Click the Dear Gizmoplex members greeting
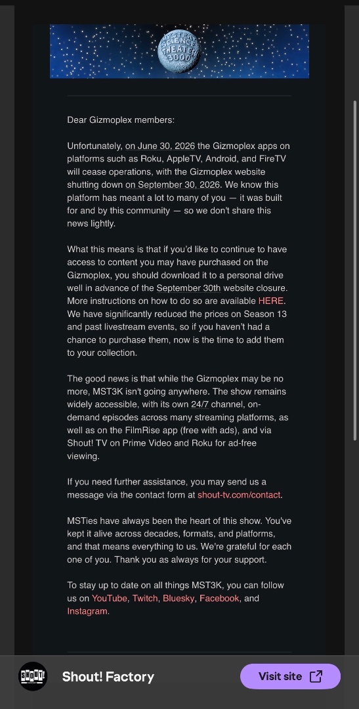The width and height of the screenshot is (359, 709). (x=121, y=120)
